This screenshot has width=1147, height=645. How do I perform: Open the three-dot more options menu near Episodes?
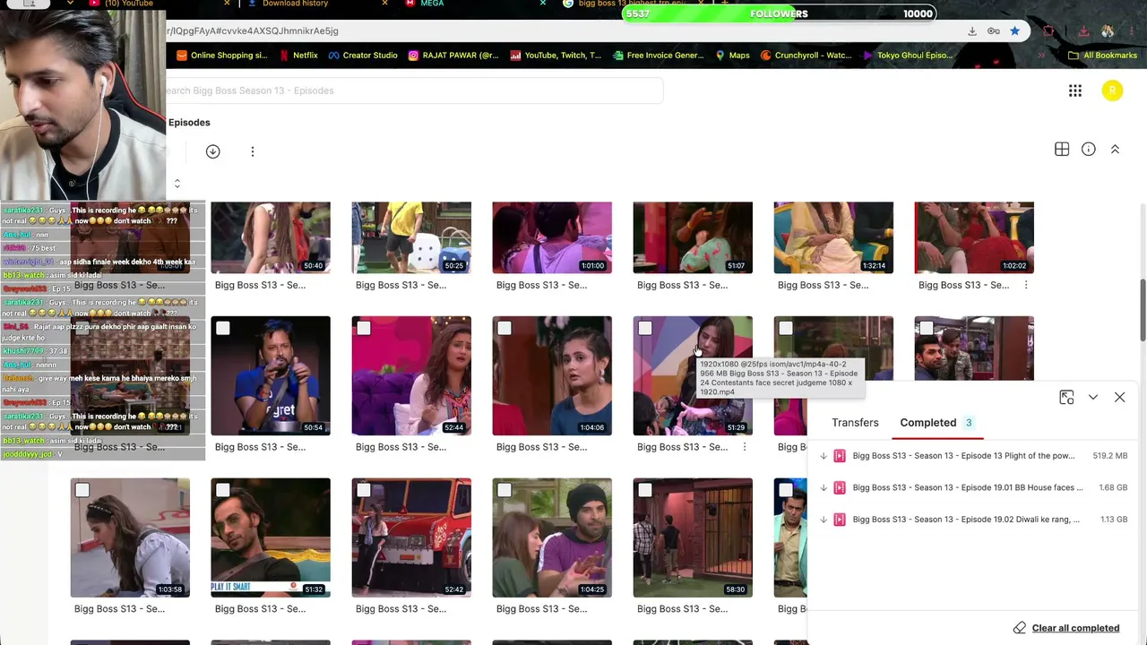253,151
